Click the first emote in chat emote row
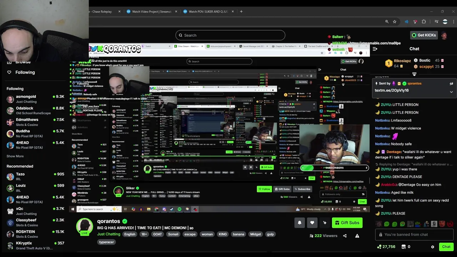Screen dimensions: 457x257 pos(379,224)
